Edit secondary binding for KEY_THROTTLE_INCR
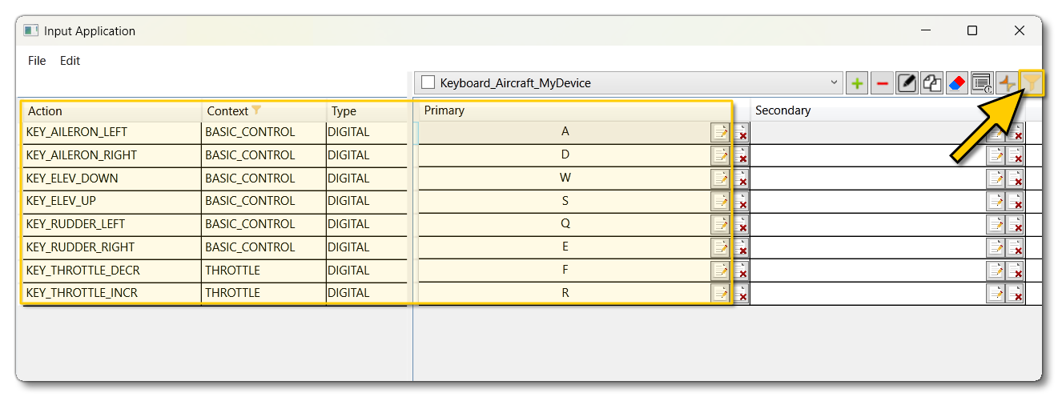Viewport: 1058px width, 397px height. click(x=995, y=294)
